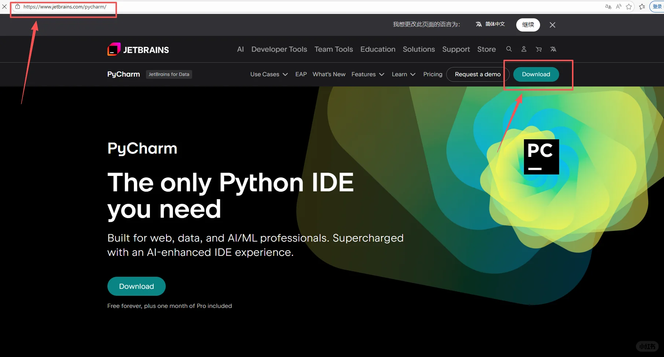This screenshot has height=357, width=664.
Task: Click the PyCharm product name link
Action: coord(124,74)
